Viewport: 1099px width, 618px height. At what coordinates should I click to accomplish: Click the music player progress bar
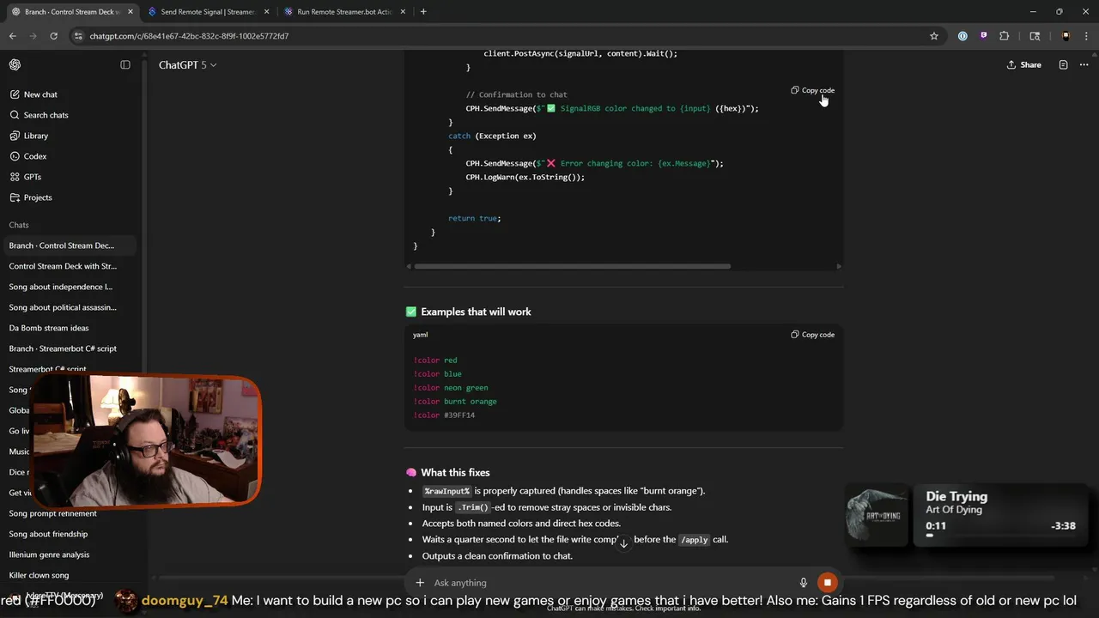point(999,536)
